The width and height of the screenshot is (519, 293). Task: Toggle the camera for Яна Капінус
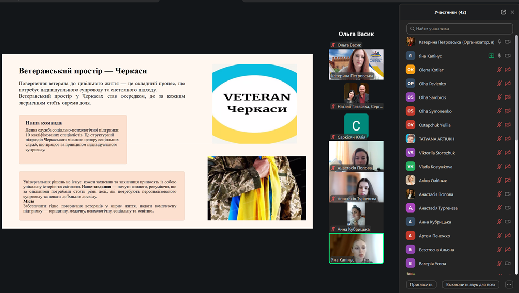508,56
